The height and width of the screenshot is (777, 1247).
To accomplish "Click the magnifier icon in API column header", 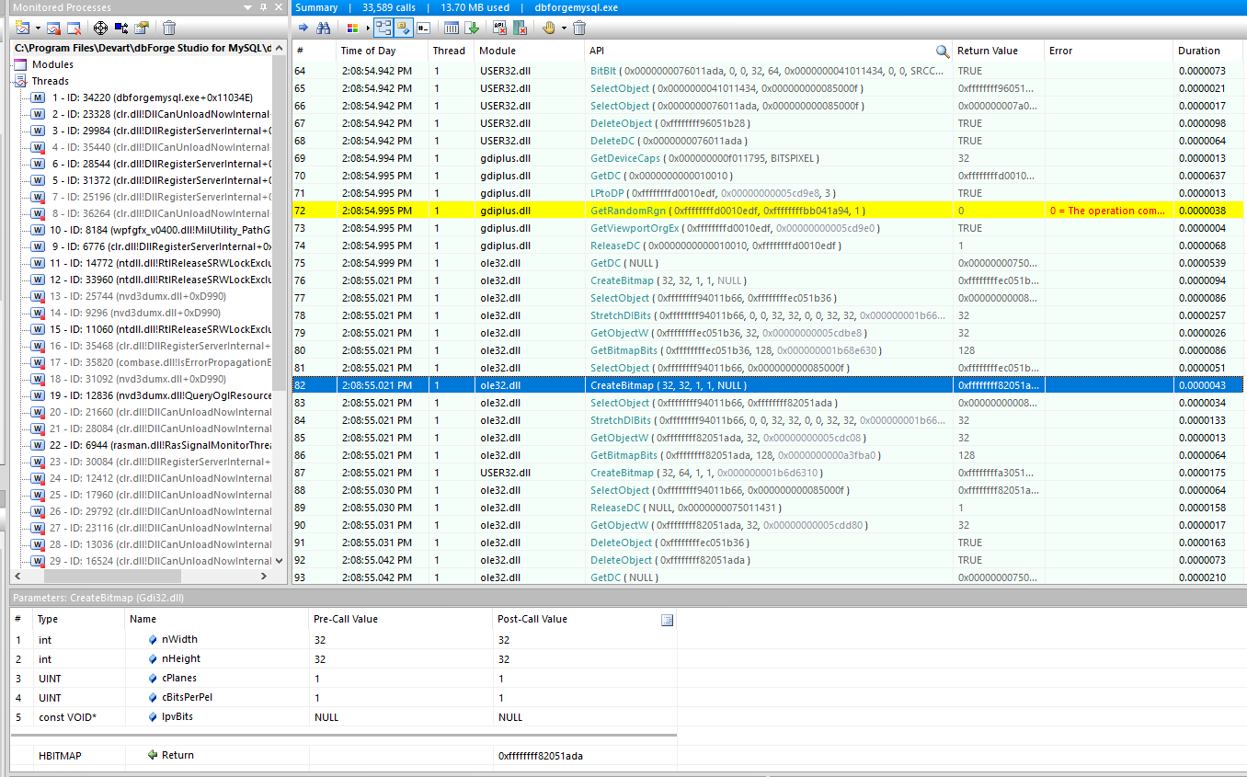I will (x=943, y=51).
